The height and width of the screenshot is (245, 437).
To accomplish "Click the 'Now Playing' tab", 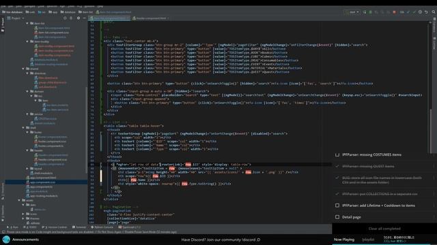I will (x=344, y=240).
